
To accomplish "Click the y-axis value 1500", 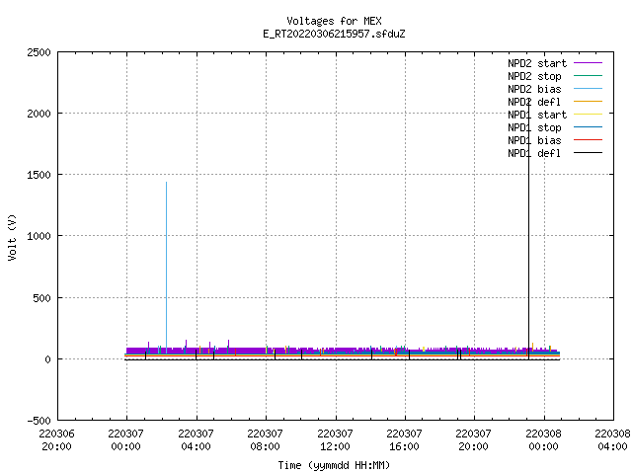I will [39, 175].
